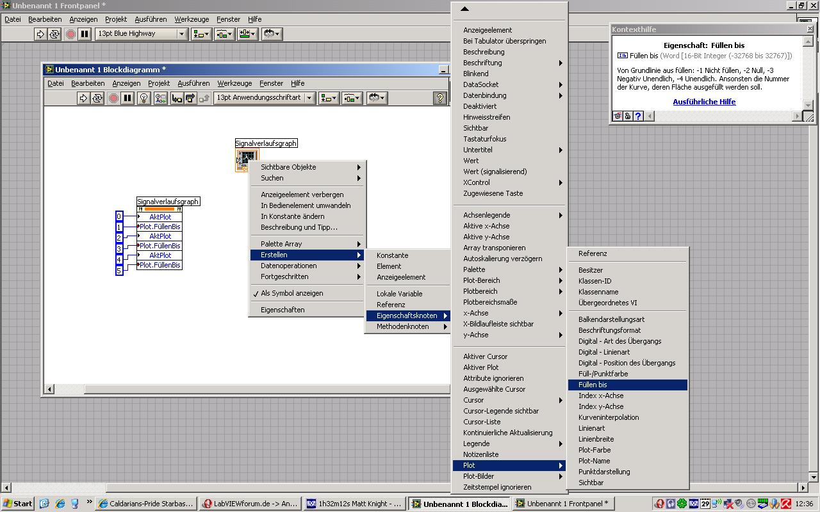Open Align Objects dropdown in block diagram toolbar
This screenshot has height=512, width=820.
328,98
